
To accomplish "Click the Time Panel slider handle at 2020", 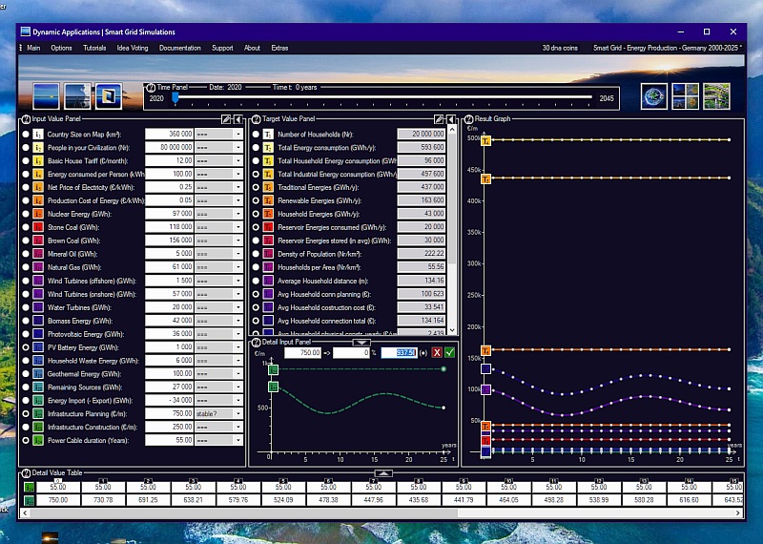I will (175, 98).
